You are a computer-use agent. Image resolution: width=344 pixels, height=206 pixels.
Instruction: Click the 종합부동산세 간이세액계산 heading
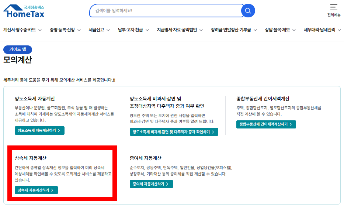[x=263, y=99]
